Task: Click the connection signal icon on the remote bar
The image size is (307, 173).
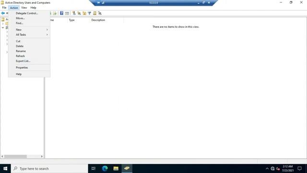Action: click(x=103, y=2)
